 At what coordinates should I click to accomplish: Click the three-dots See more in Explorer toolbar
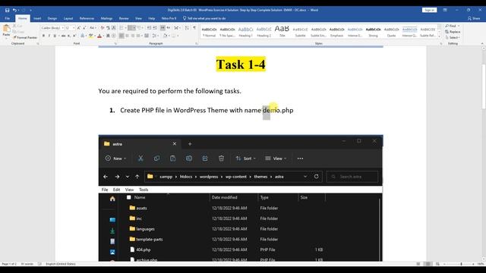300,158
